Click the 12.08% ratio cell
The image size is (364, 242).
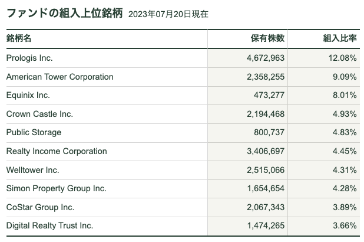[342, 58]
